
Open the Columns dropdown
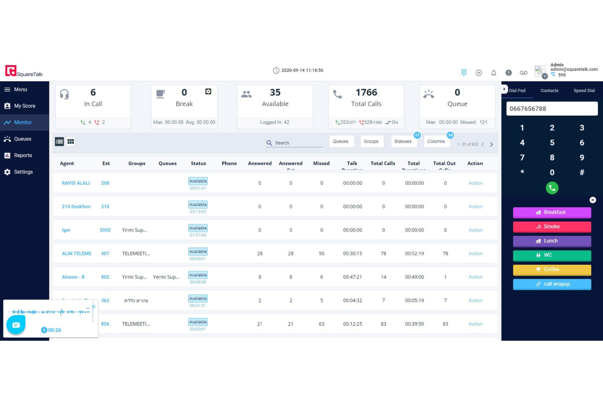pos(436,141)
